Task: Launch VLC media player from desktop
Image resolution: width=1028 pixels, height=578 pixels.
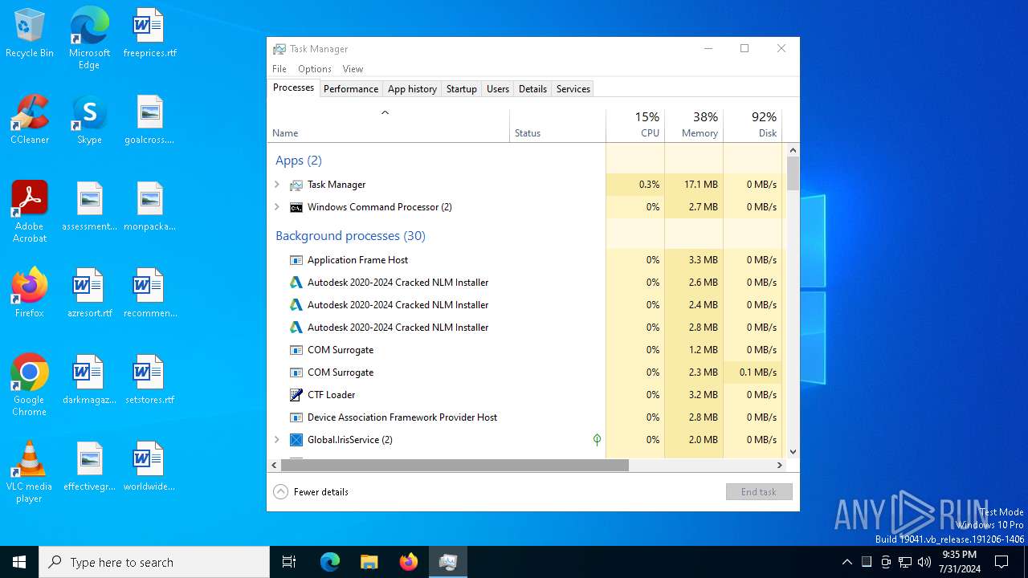Action: 30,472
